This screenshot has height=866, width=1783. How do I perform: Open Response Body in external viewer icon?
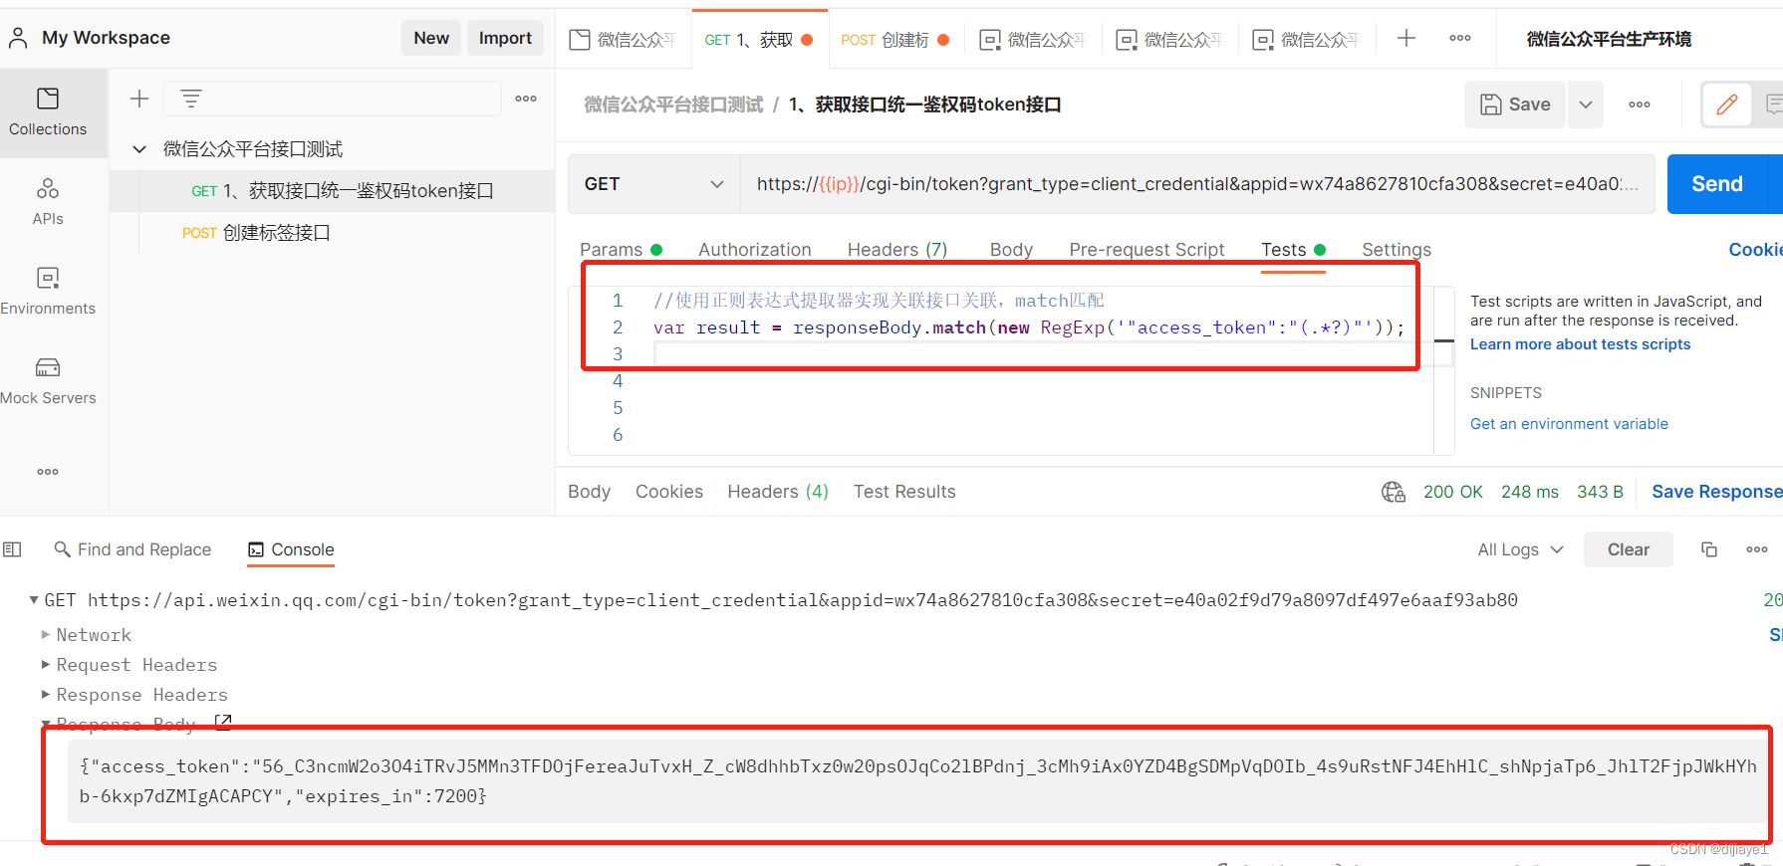(x=223, y=723)
